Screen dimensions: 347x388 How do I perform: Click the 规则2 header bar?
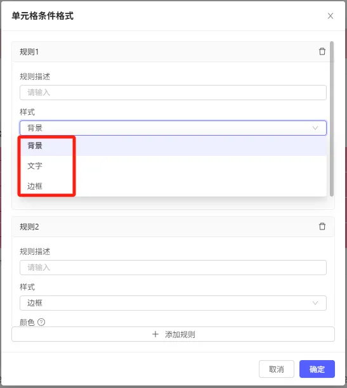coord(173,227)
